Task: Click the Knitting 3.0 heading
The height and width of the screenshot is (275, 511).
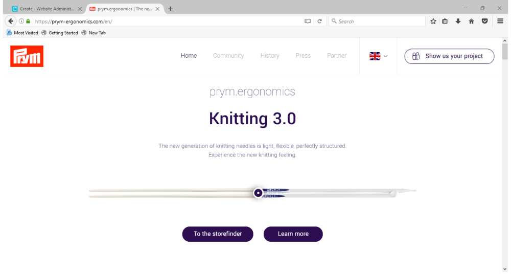Action: (x=252, y=119)
